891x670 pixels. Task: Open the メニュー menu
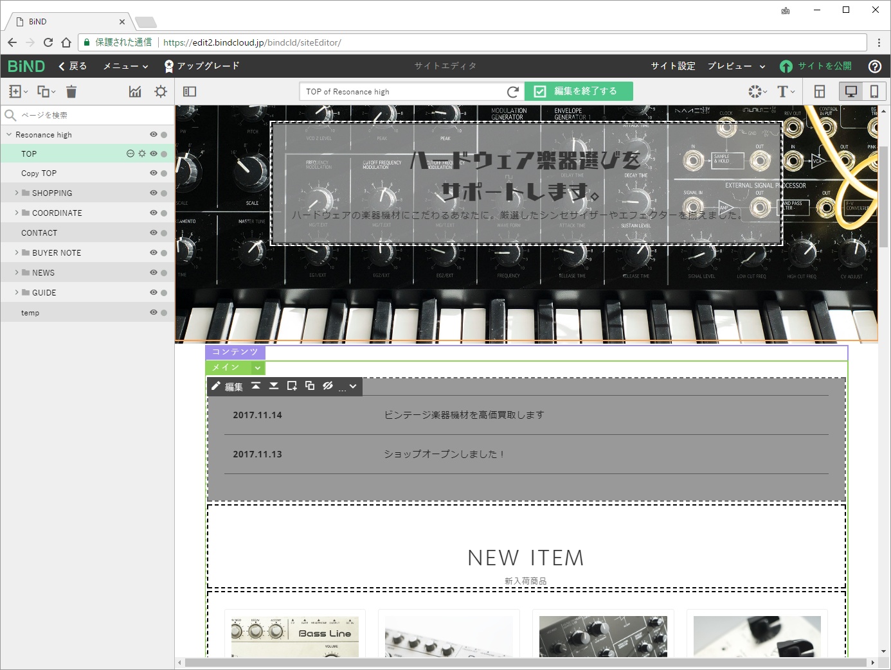pos(125,66)
